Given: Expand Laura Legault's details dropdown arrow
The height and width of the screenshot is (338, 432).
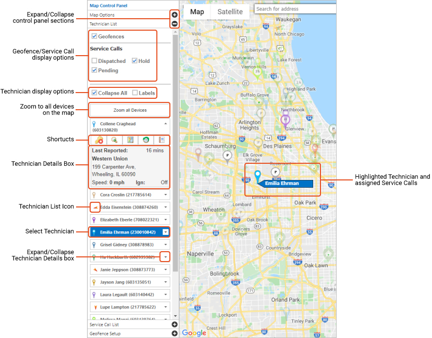Looking at the screenshot, I should tap(166, 294).
